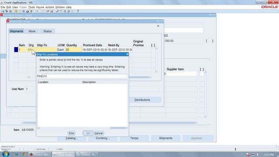Screen dimensions: 279x157
Task: Click the Find toolbar icon
Action: 7,11
